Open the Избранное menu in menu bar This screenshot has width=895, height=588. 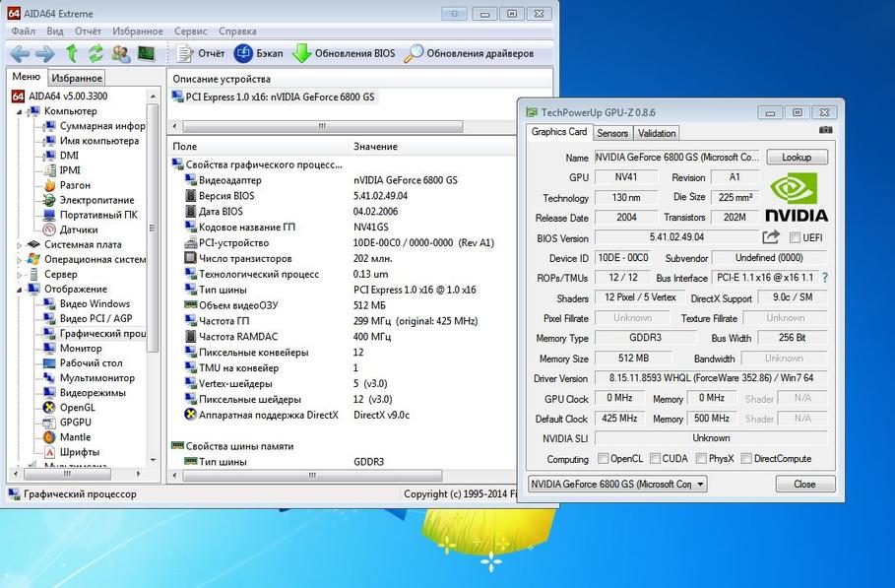(138, 32)
